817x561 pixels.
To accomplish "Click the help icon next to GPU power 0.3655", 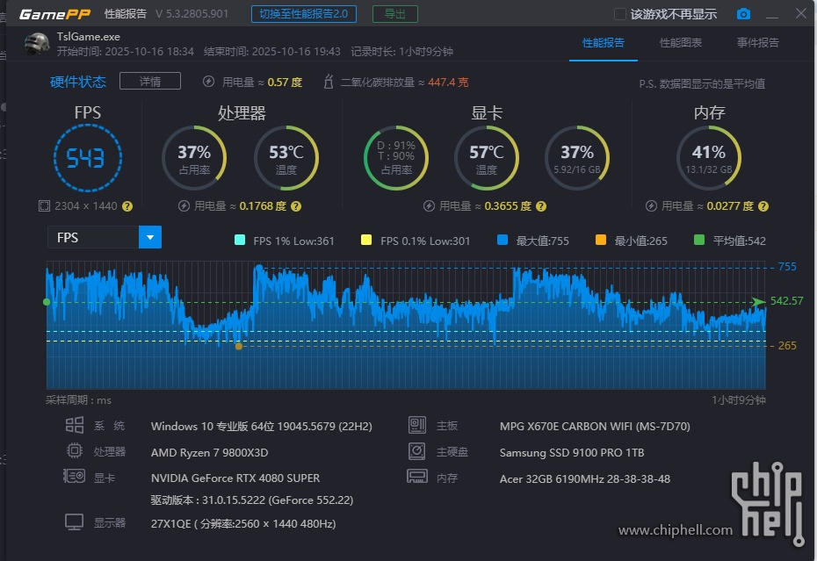I will [x=541, y=206].
